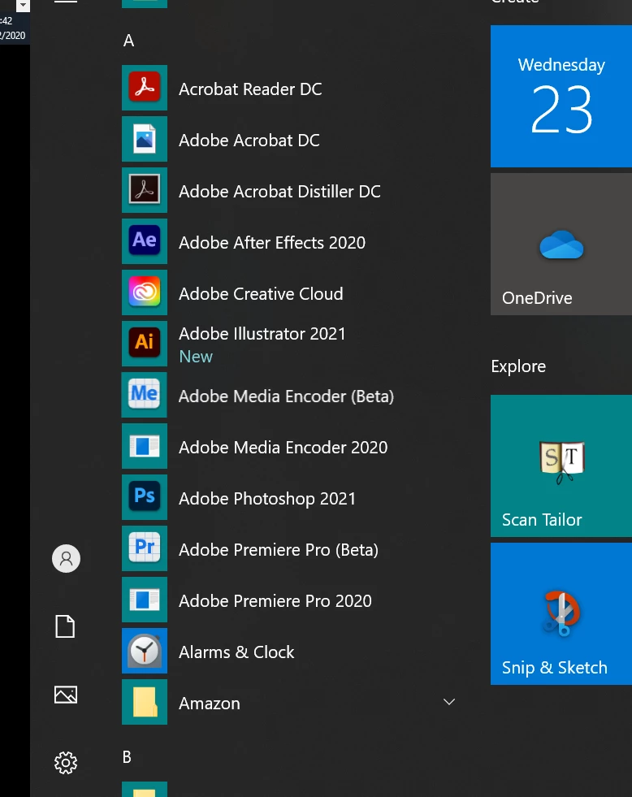Click the Adobe Media Encoder (Beta) label
The width and height of the screenshot is (632, 797).
coord(287,396)
